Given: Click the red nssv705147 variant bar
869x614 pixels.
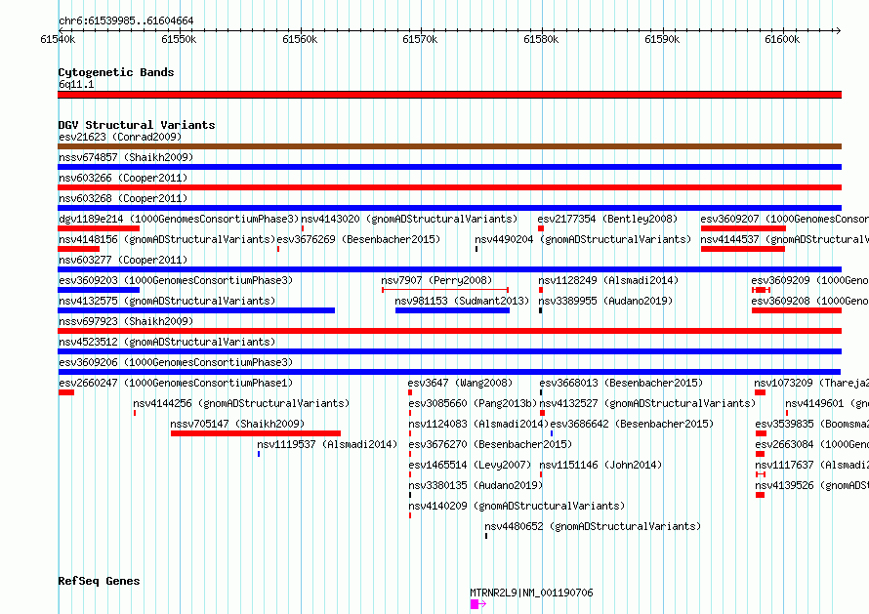Looking at the screenshot, I should click(x=256, y=433).
